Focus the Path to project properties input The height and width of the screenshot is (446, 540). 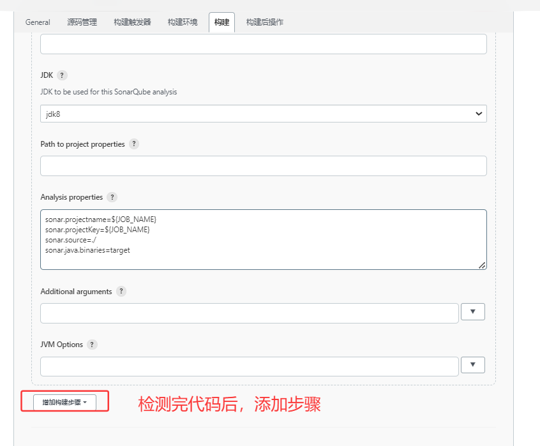(264, 166)
